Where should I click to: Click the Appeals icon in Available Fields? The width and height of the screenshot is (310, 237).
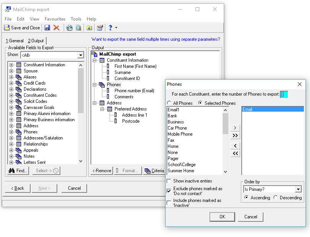tap(19, 151)
